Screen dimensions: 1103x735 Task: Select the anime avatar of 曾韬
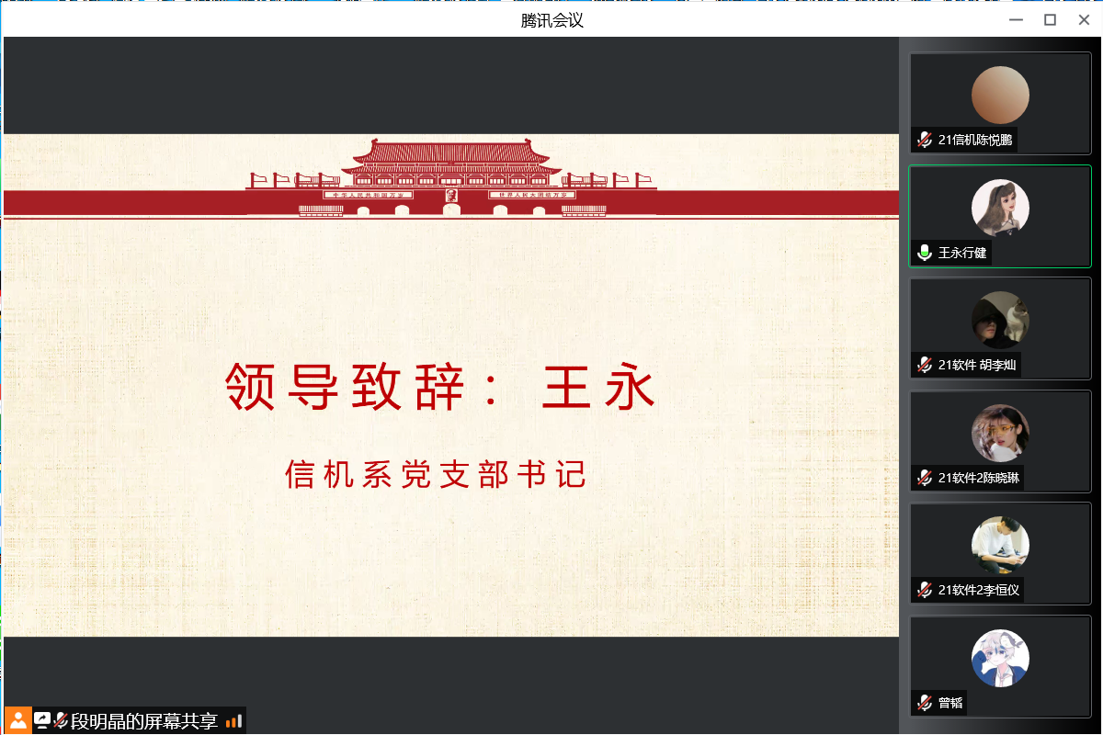(1000, 658)
